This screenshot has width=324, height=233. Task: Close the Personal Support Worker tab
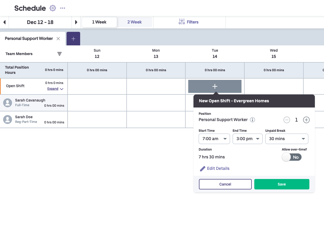coord(58,39)
